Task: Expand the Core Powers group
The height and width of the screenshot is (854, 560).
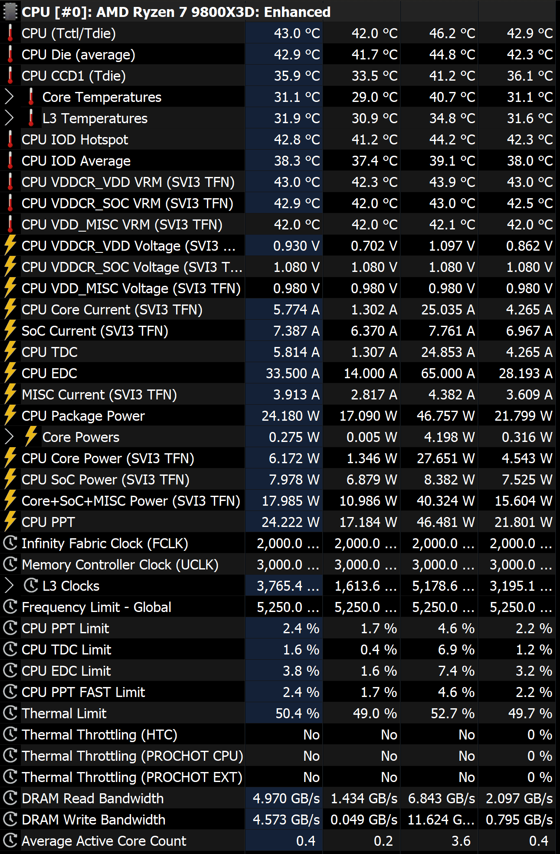Action: (9, 437)
